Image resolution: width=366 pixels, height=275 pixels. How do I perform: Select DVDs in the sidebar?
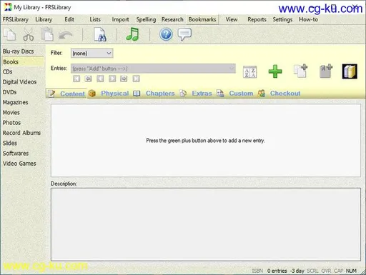9,92
